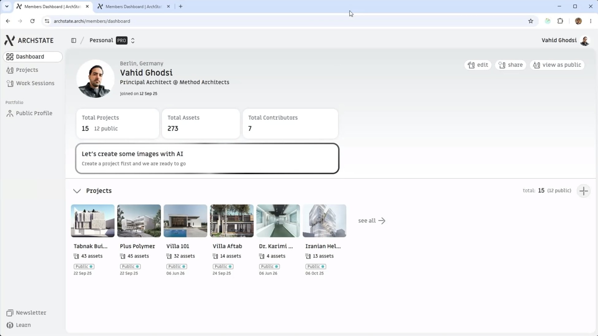Open the Iranian Hel... project thumbnail
598x336 pixels.
click(324, 221)
